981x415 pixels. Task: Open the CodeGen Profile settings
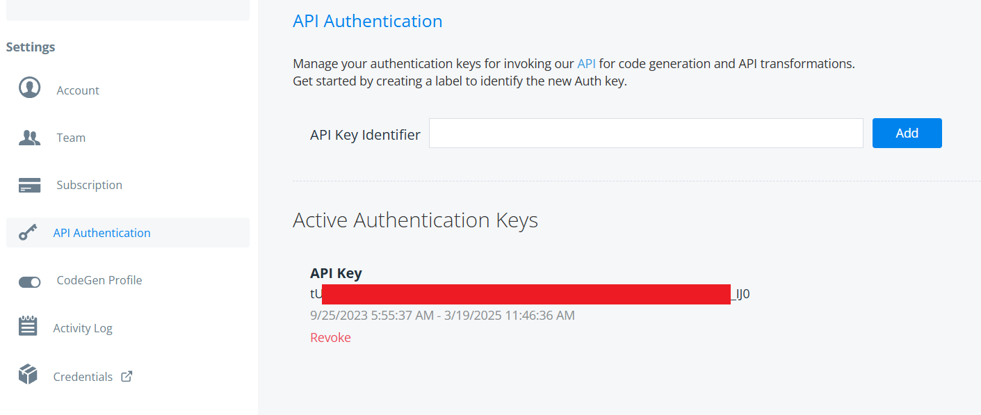pyautogui.click(x=99, y=280)
